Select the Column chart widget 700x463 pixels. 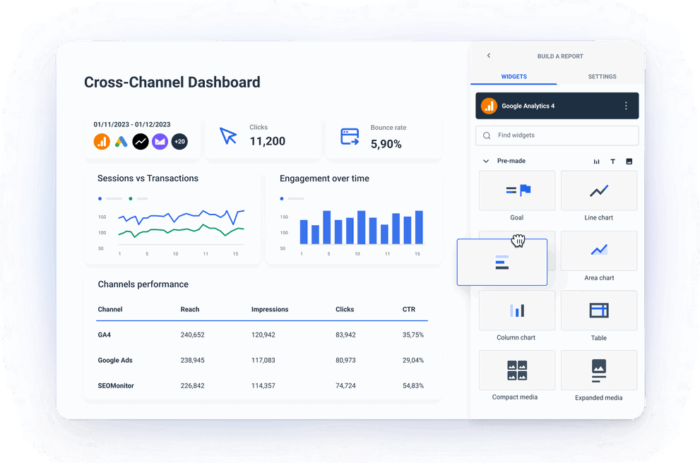point(517,311)
